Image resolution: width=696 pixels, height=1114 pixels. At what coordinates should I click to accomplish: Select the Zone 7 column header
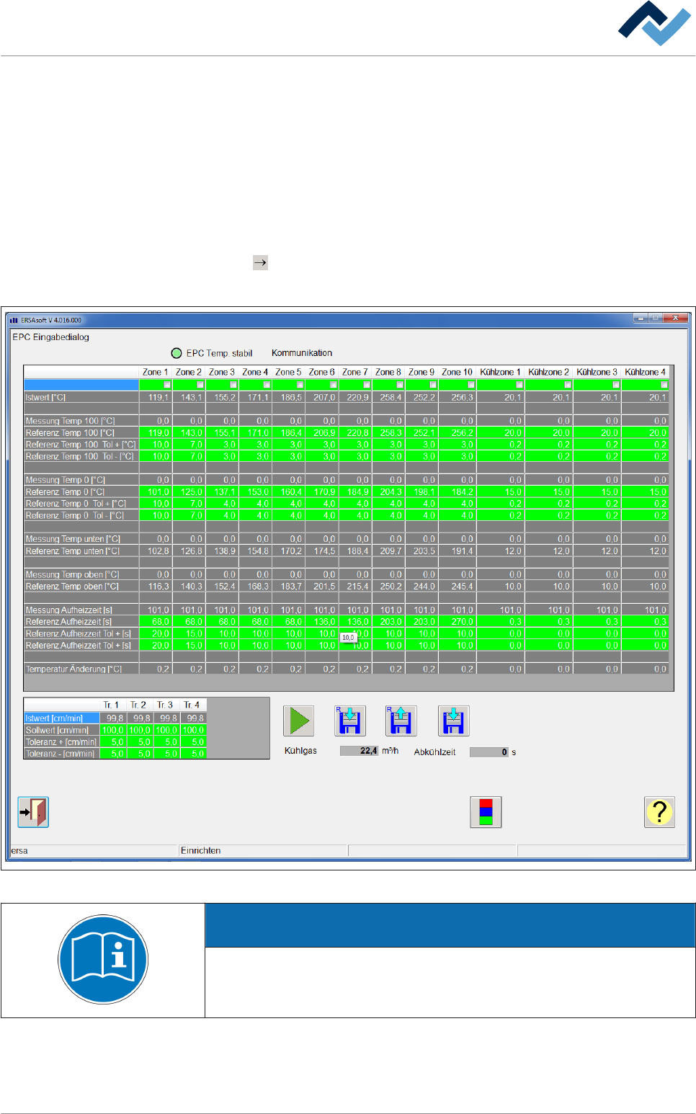(354, 373)
